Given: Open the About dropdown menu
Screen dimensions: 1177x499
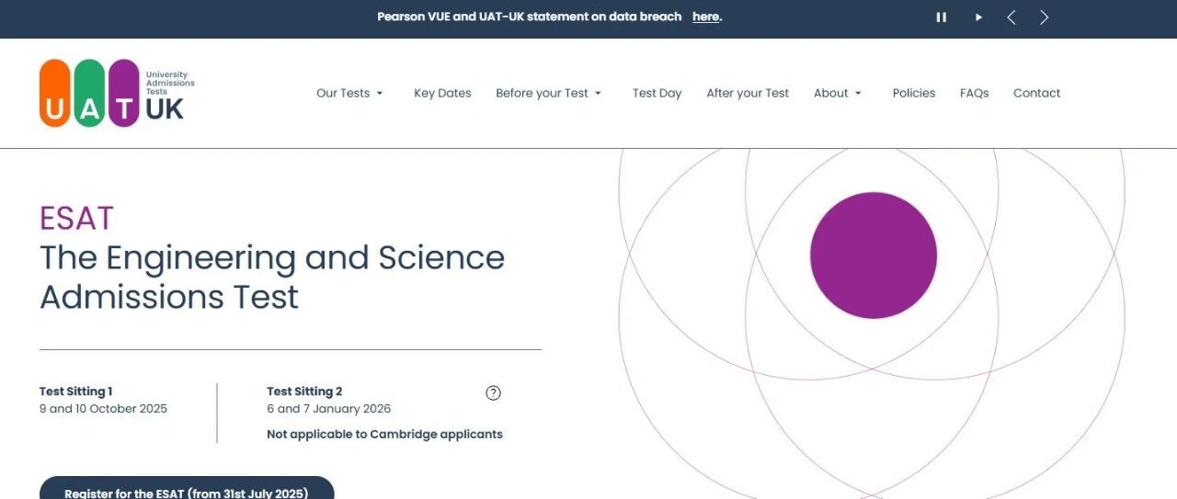Looking at the screenshot, I should (838, 93).
